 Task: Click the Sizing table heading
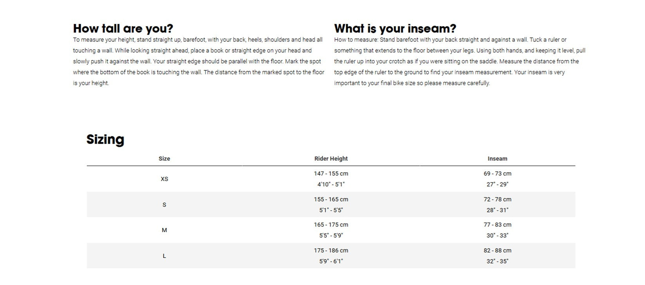(x=105, y=139)
